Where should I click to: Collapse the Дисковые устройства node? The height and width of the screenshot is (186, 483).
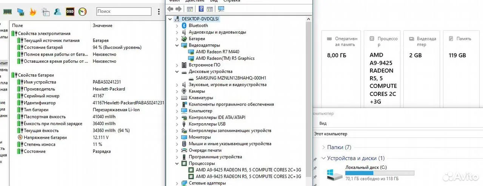177,71
